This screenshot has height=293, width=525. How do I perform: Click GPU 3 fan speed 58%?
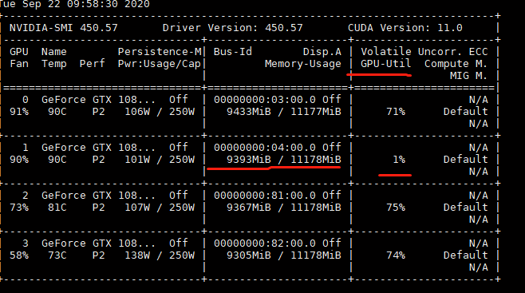[x=19, y=255]
